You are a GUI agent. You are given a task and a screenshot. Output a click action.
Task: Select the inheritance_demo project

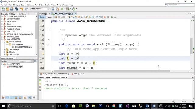click(x=13, y=37)
